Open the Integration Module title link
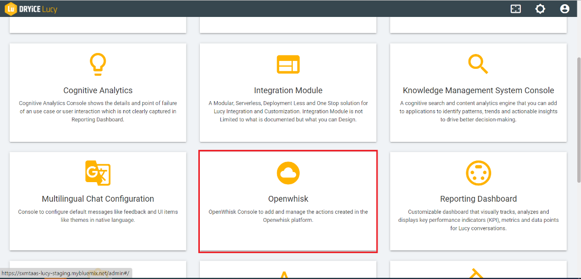The height and width of the screenshot is (279, 581). [x=288, y=91]
